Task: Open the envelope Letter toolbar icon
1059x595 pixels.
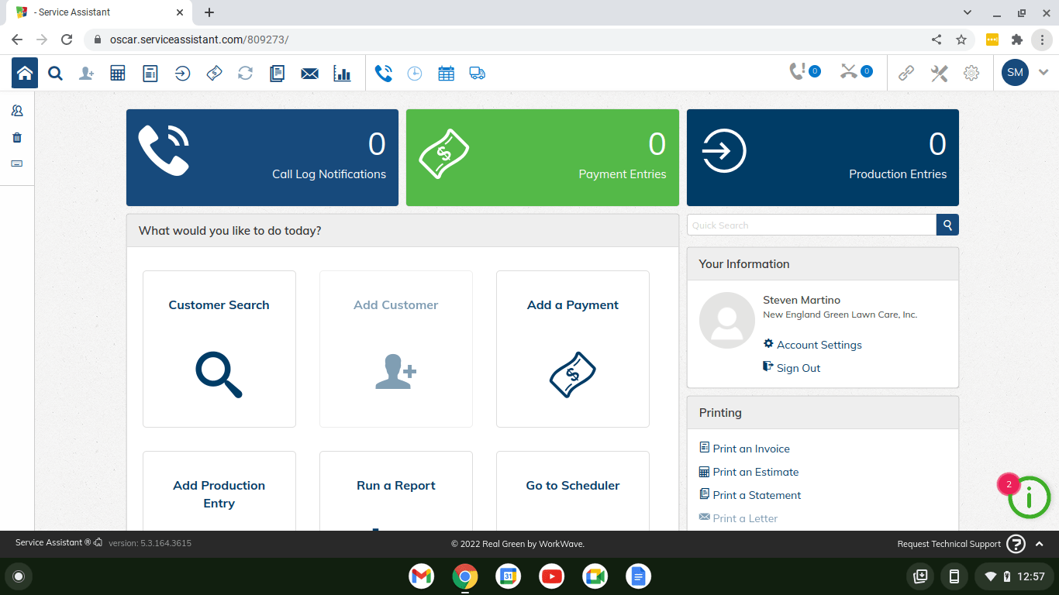Action: pos(309,73)
